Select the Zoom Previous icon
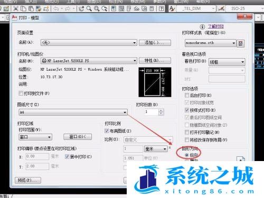The height and width of the screenshot is (198, 264). tap(105, 8)
